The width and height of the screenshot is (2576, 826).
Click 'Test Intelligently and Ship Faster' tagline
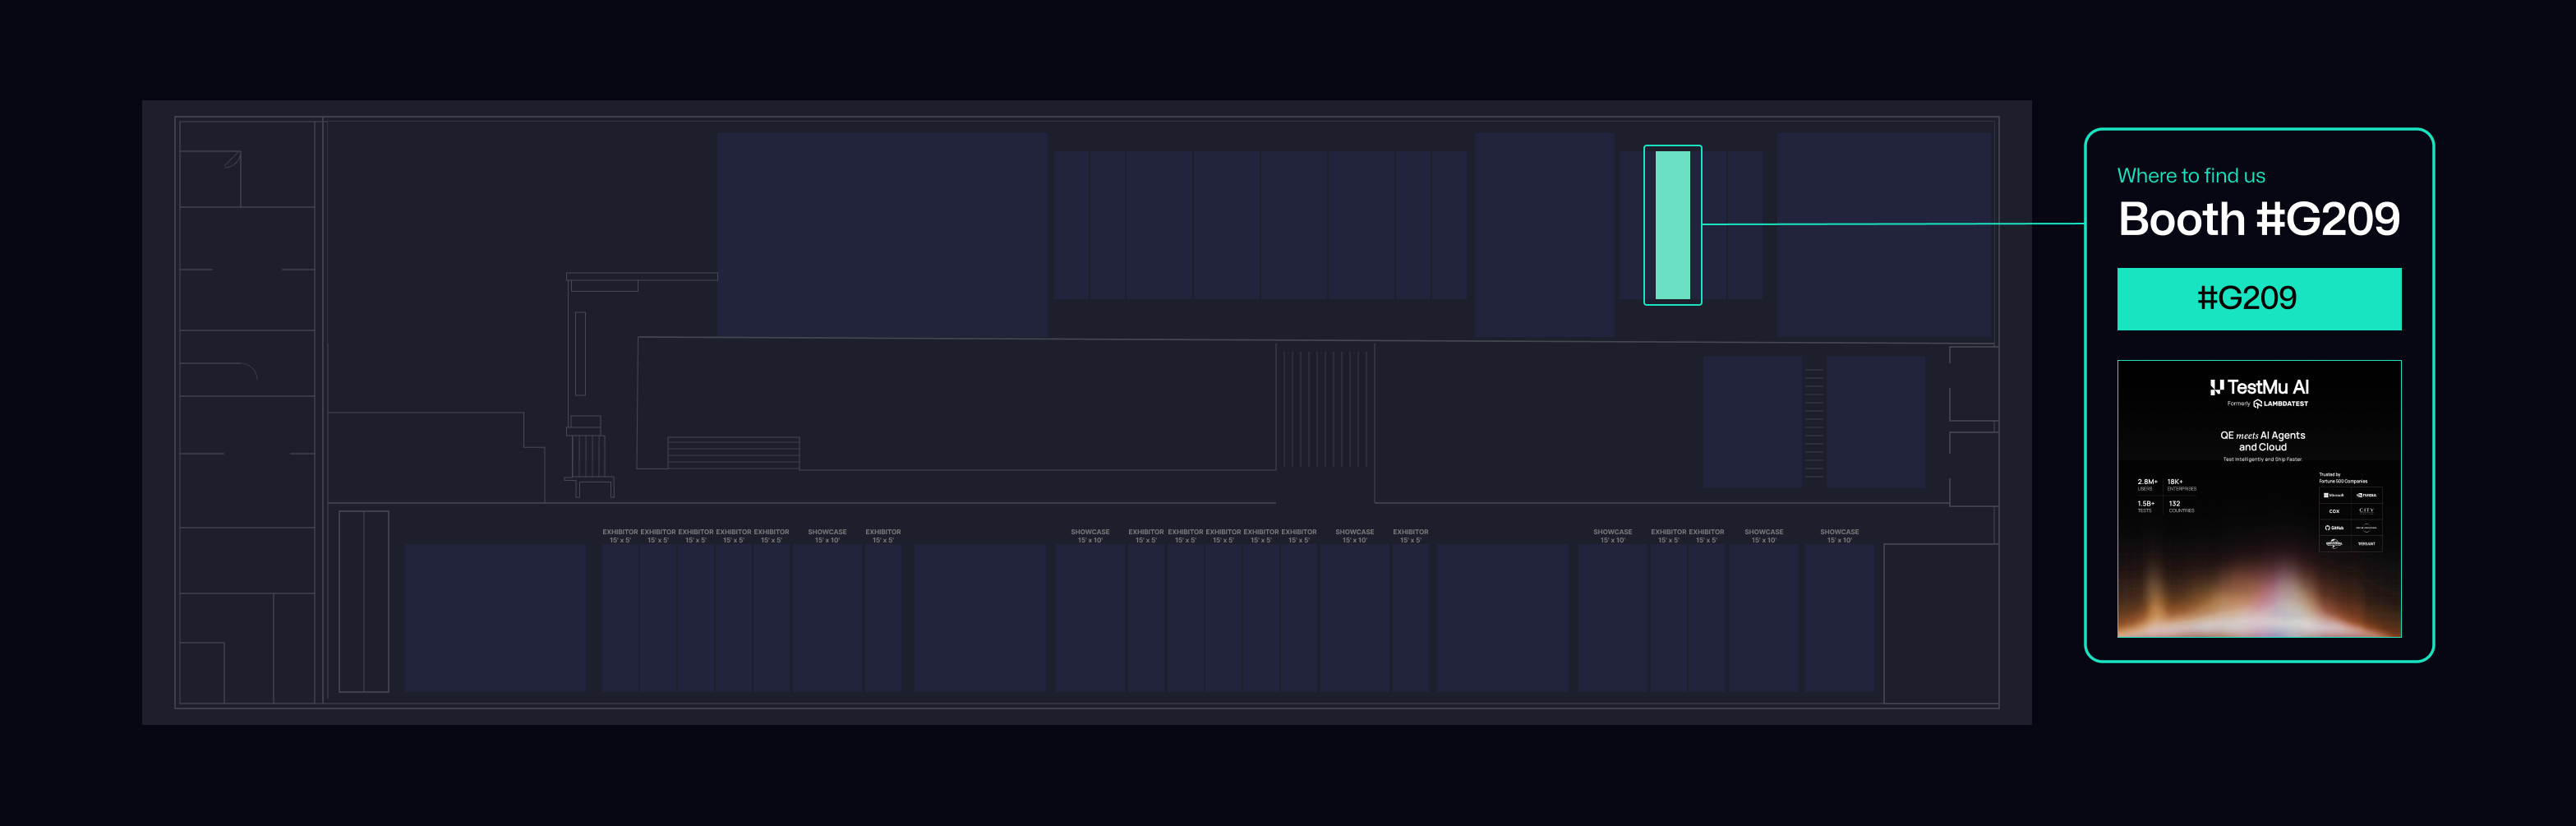2263,459
